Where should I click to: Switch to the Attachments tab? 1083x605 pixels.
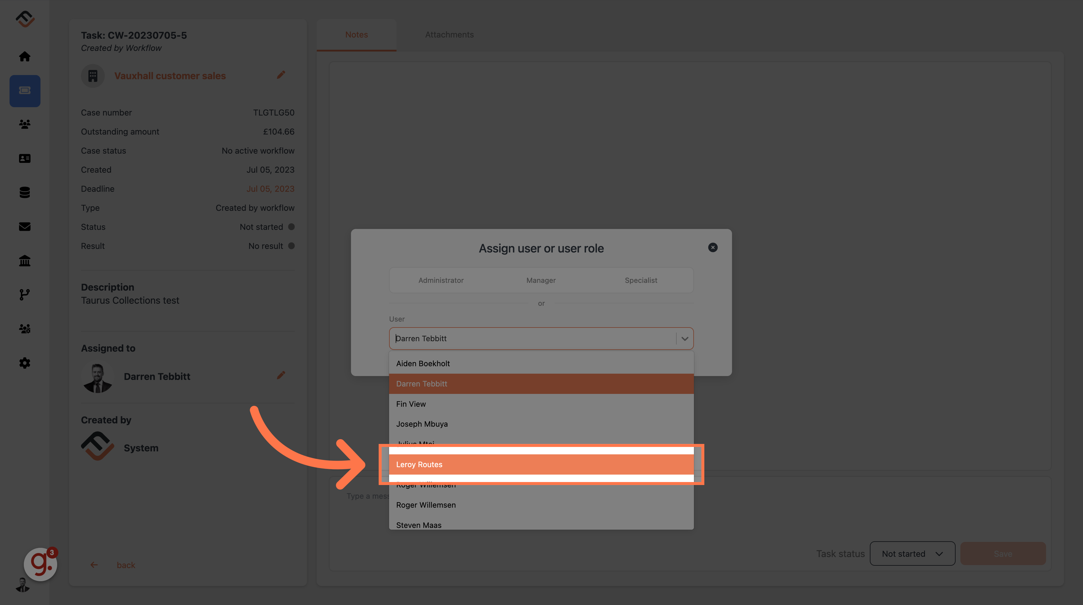point(450,35)
